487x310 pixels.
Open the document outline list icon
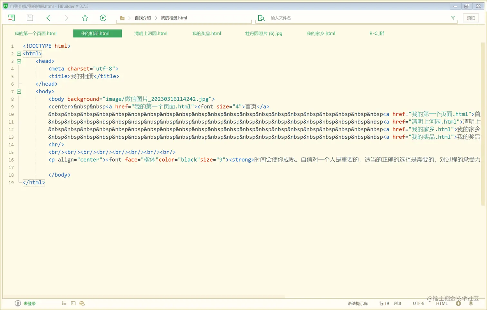64,303
